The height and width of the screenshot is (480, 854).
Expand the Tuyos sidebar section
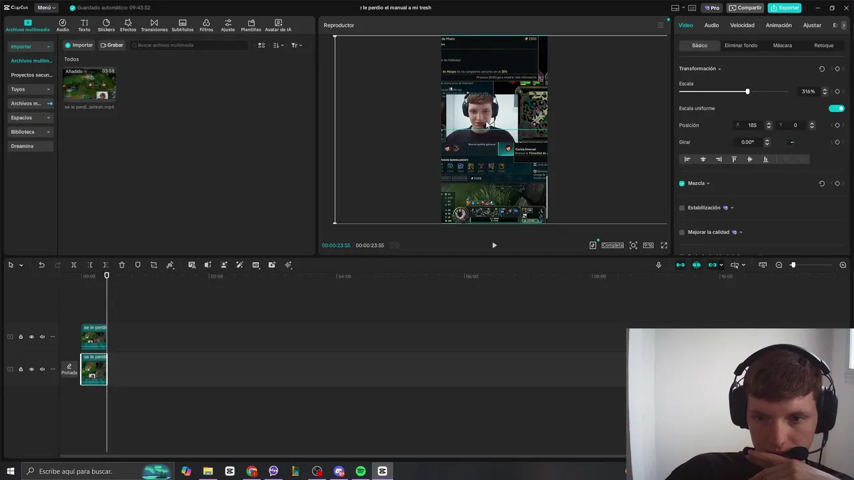point(30,89)
